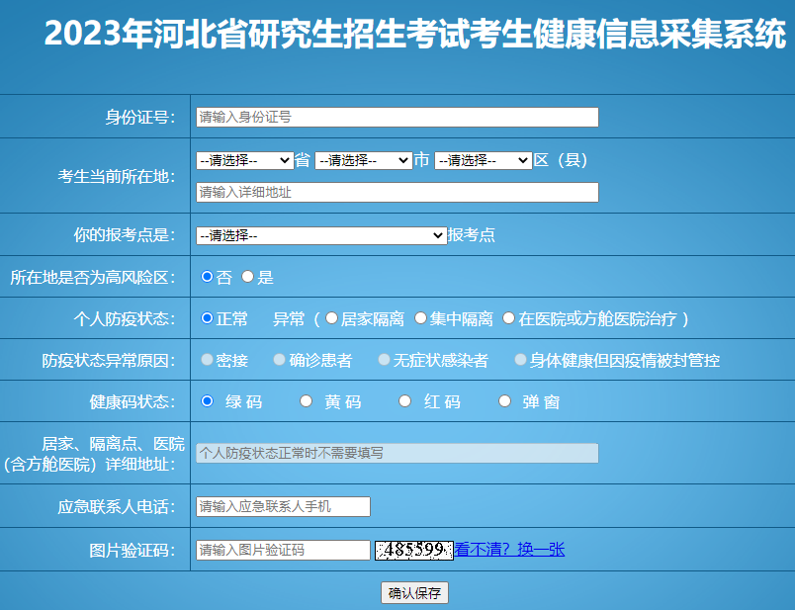This screenshot has height=610, width=795.
Task: Click the image captcha input field
Action: click(x=283, y=550)
